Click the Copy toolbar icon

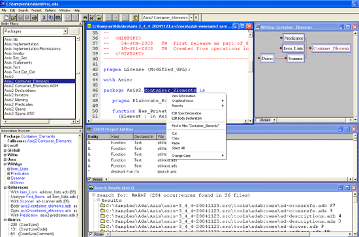coord(51,18)
